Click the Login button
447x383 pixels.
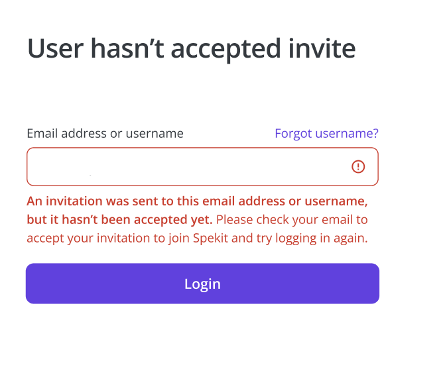click(x=202, y=284)
